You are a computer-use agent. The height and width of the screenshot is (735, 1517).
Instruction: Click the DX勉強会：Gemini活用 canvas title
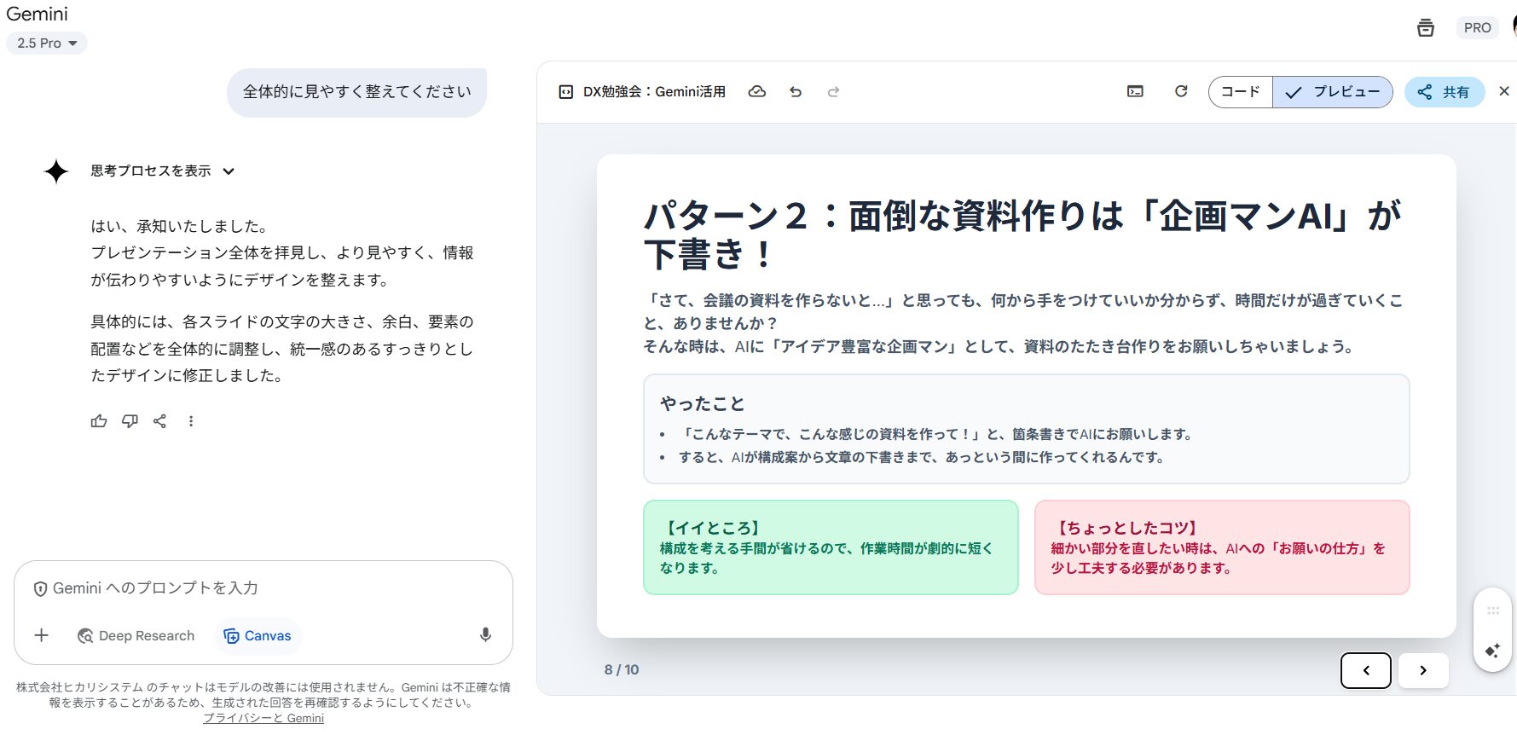pyautogui.click(x=654, y=92)
